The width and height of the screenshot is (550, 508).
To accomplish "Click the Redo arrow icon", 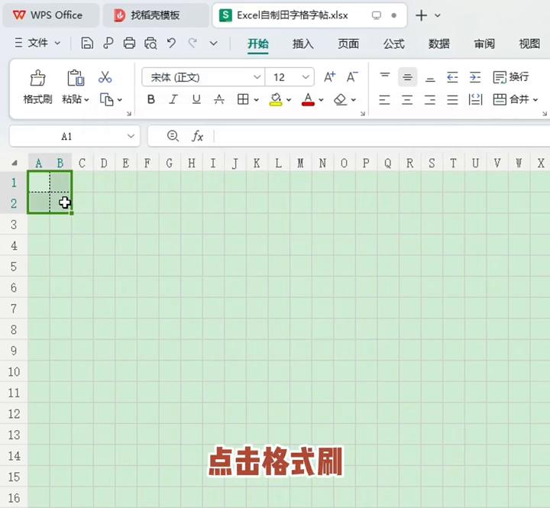I will pos(192,44).
